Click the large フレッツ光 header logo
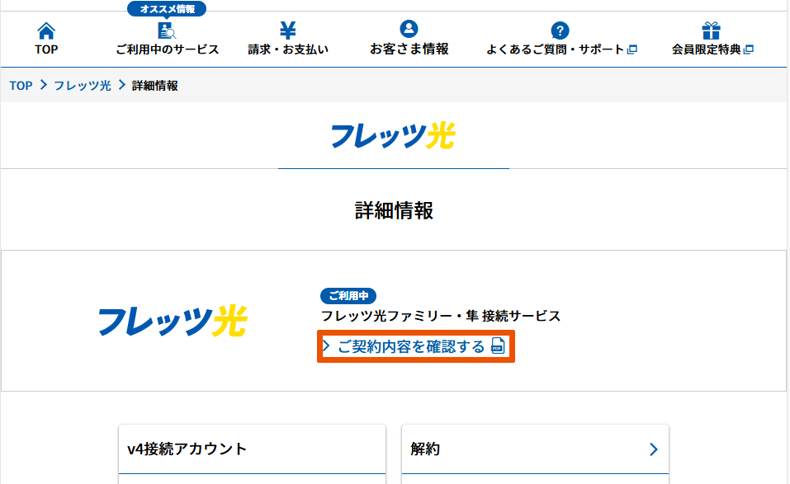Image resolution: width=790 pixels, height=484 pixels. pyautogui.click(x=393, y=135)
